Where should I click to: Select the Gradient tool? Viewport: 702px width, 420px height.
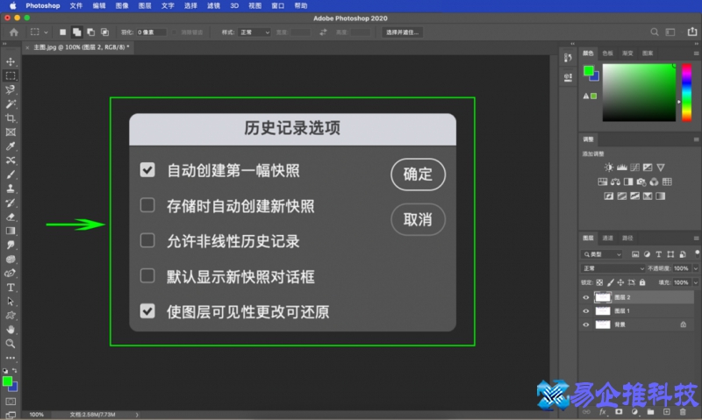point(11,231)
